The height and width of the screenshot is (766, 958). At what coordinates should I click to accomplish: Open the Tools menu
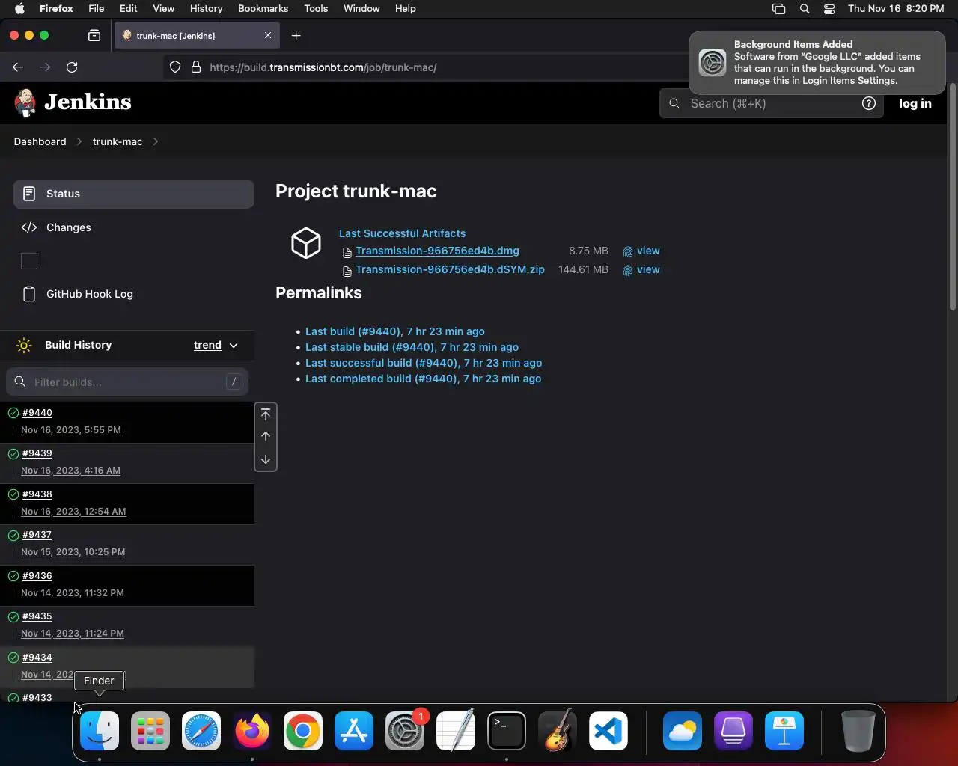[316, 9]
